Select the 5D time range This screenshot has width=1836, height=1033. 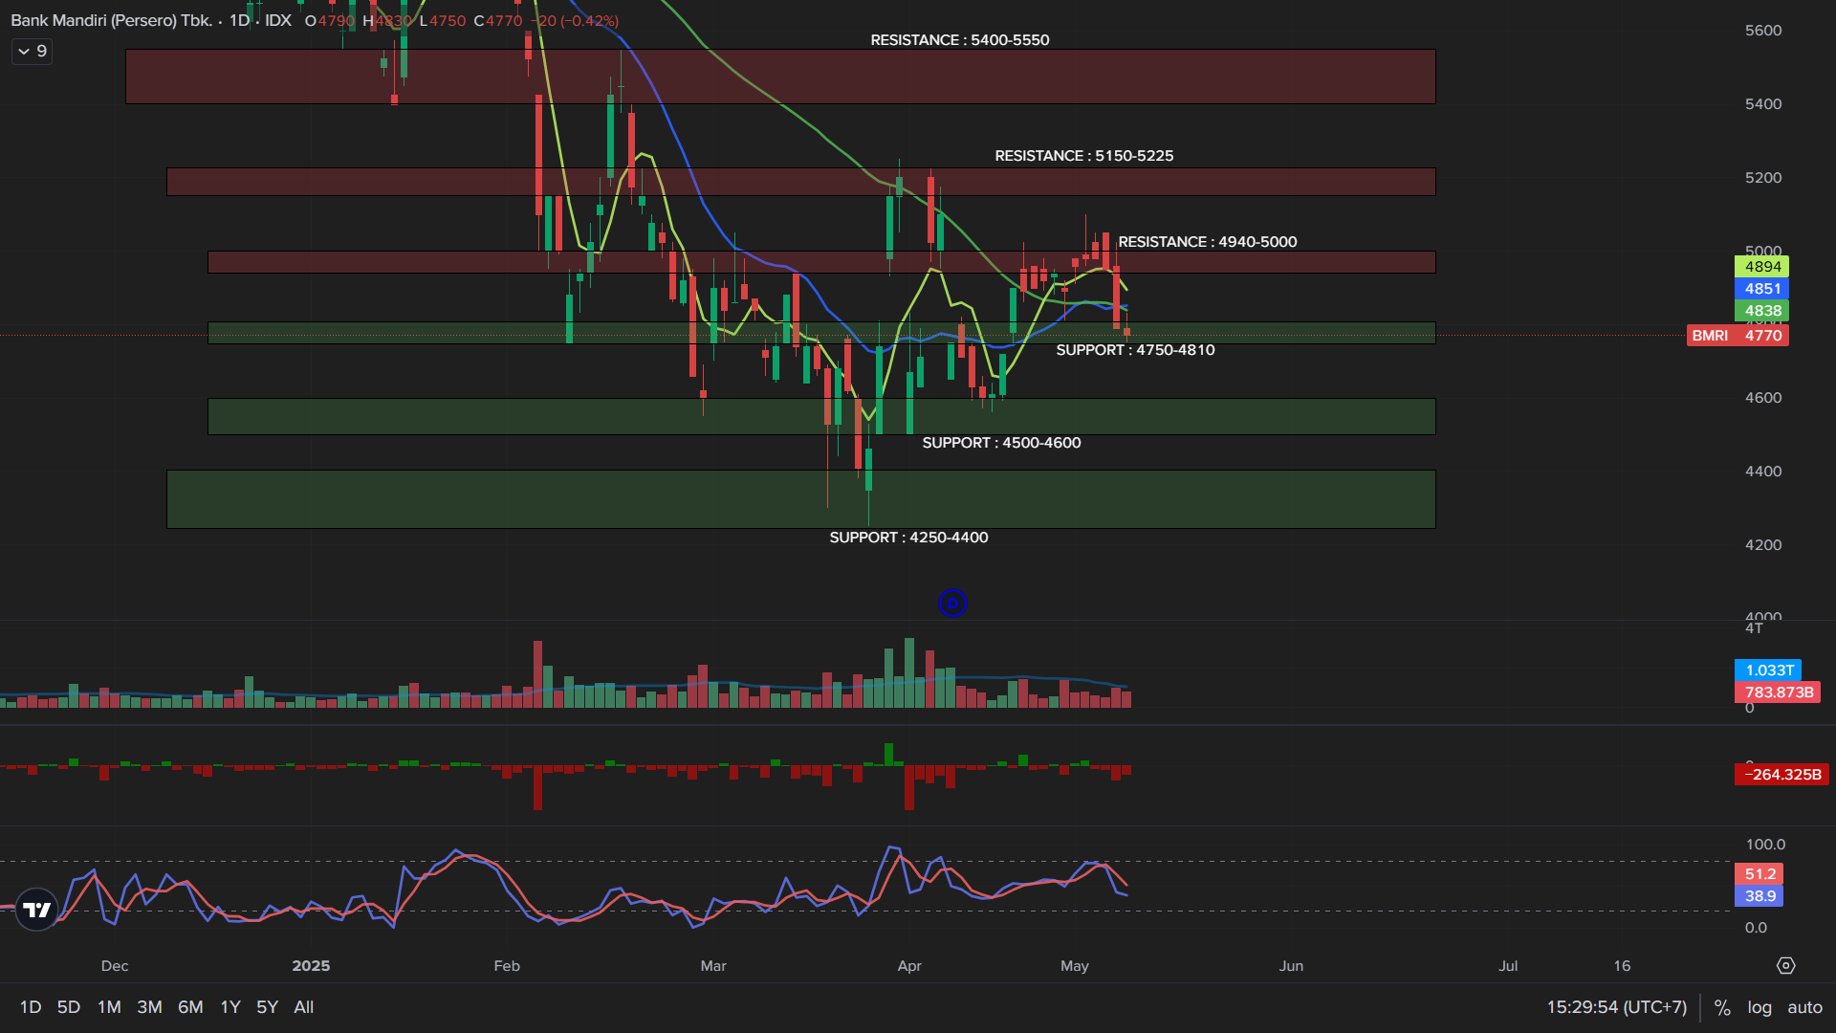pos(69,1007)
